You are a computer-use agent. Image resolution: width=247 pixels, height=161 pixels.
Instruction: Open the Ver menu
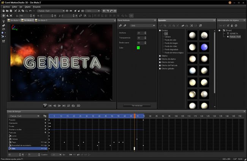click(21, 7)
